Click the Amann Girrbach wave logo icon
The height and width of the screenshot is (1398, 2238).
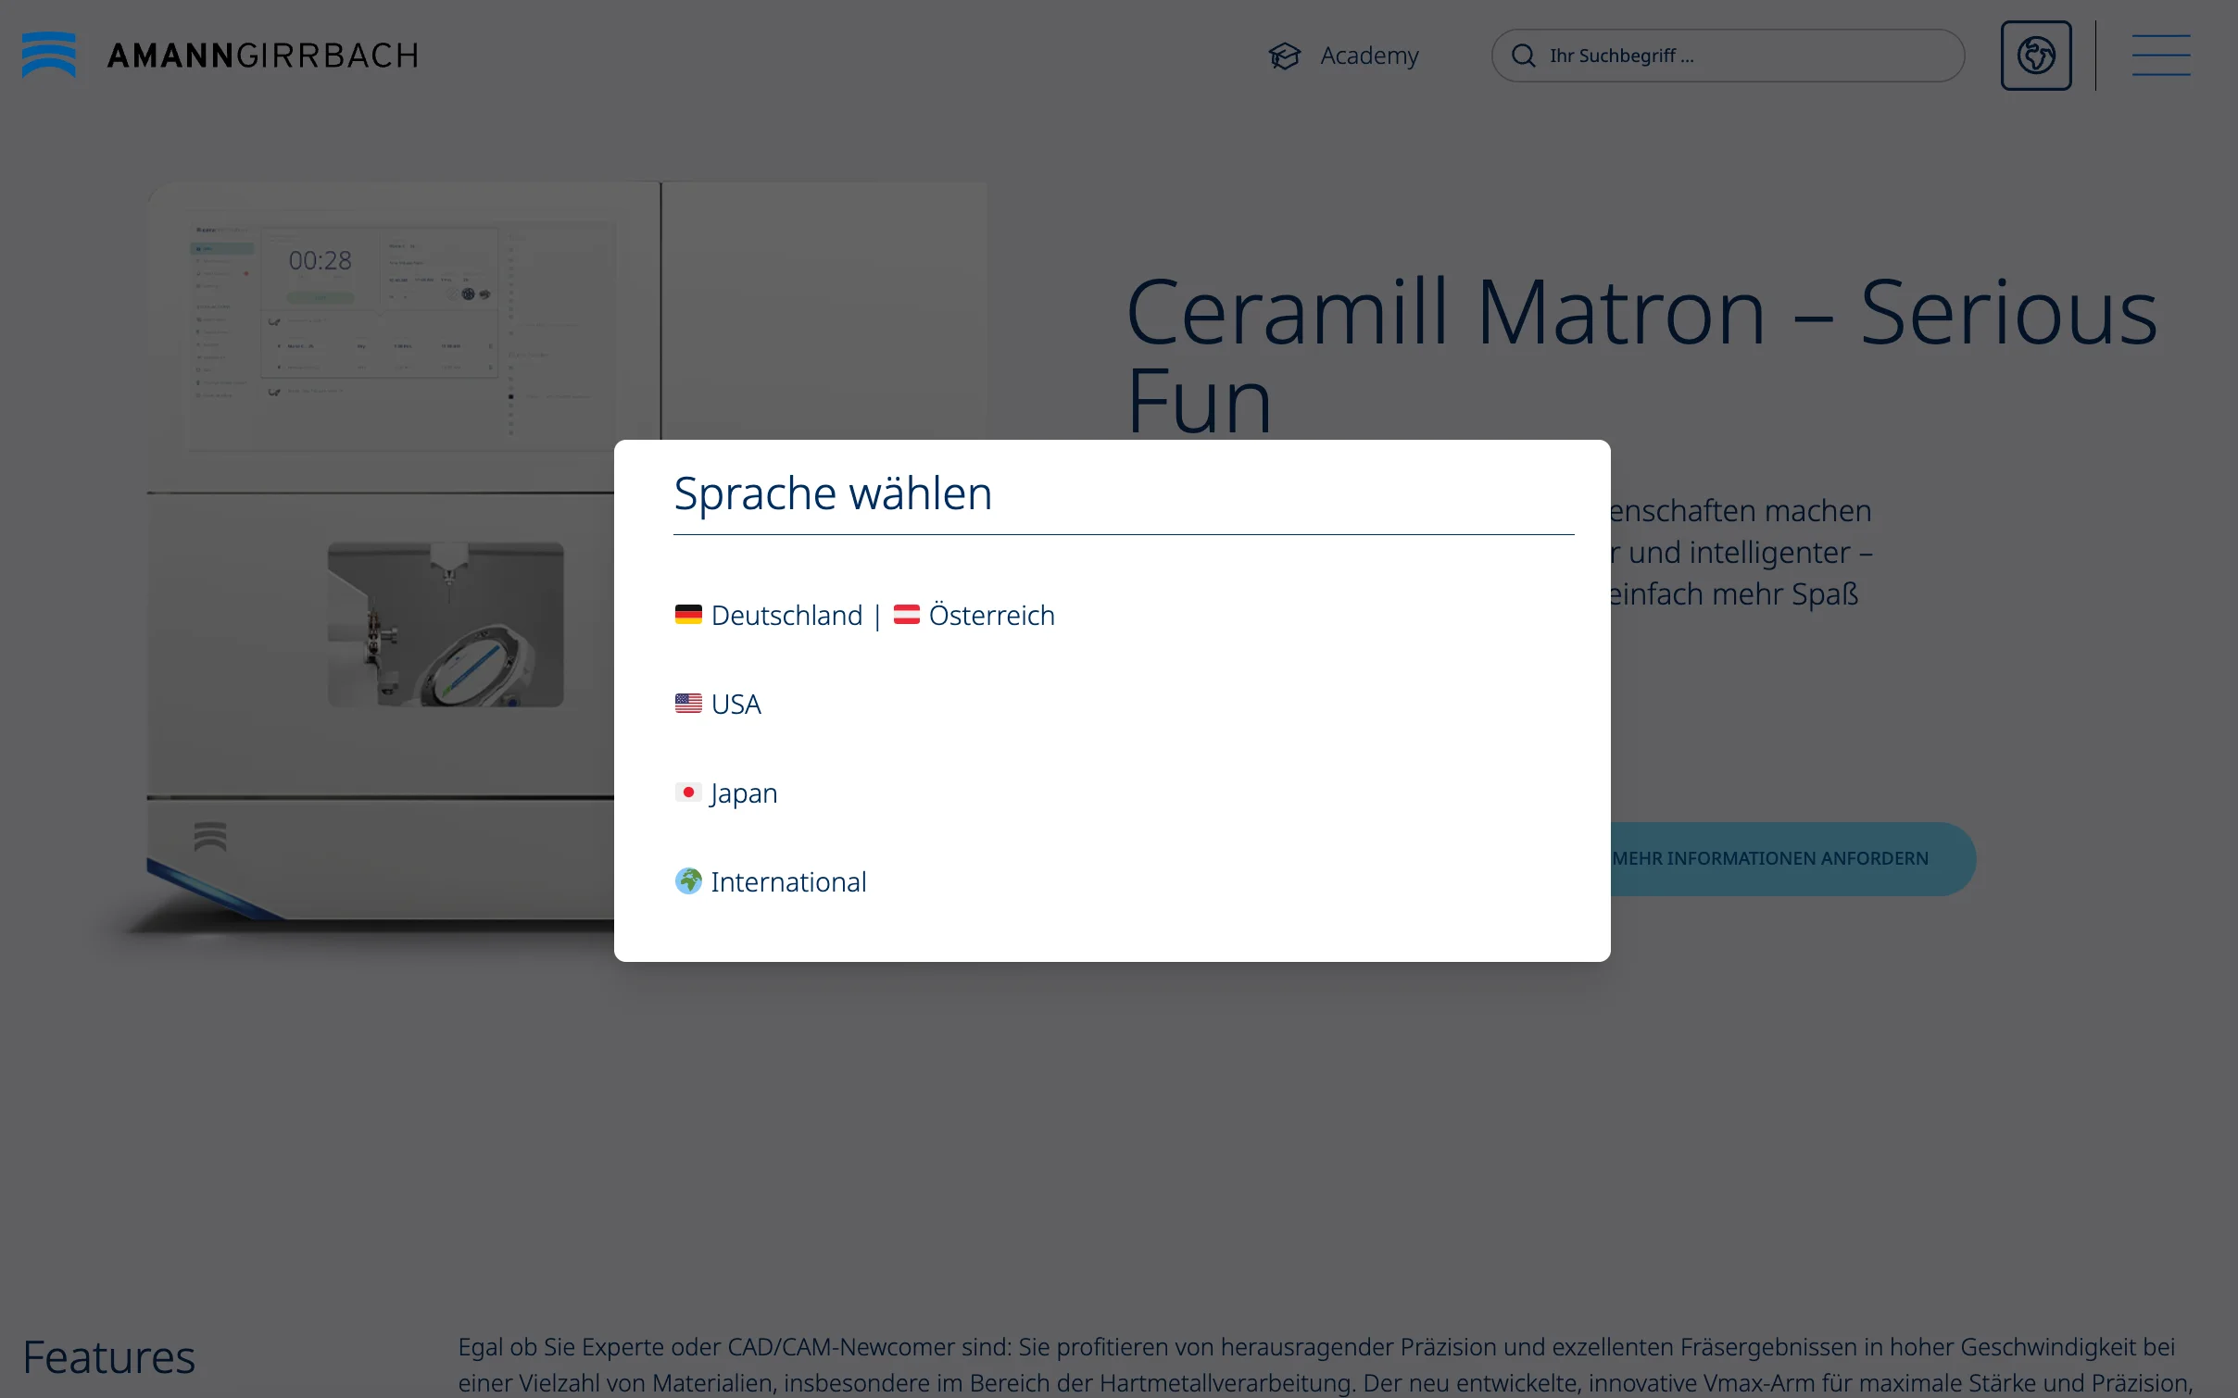click(49, 55)
